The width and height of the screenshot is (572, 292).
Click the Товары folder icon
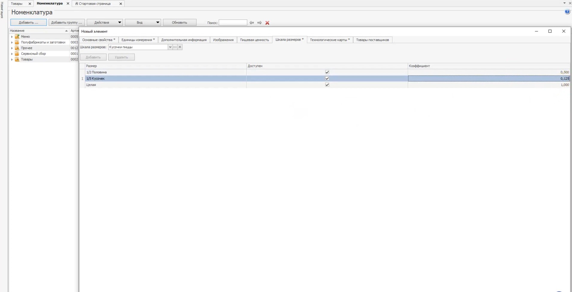click(x=17, y=59)
